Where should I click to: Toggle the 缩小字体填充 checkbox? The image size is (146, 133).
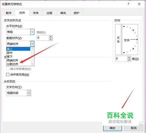[x=8, y=69]
